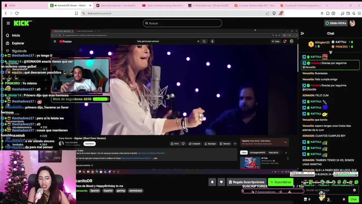Click Compartir in the streamed YouTube window
This screenshot has height=204, width=362.
[x=195, y=144]
